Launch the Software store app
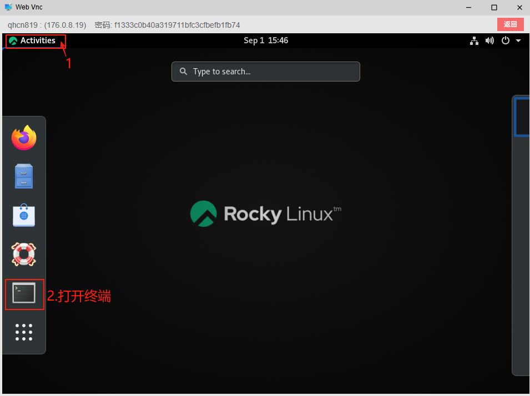Screen dimensions: 530x396 24,215
